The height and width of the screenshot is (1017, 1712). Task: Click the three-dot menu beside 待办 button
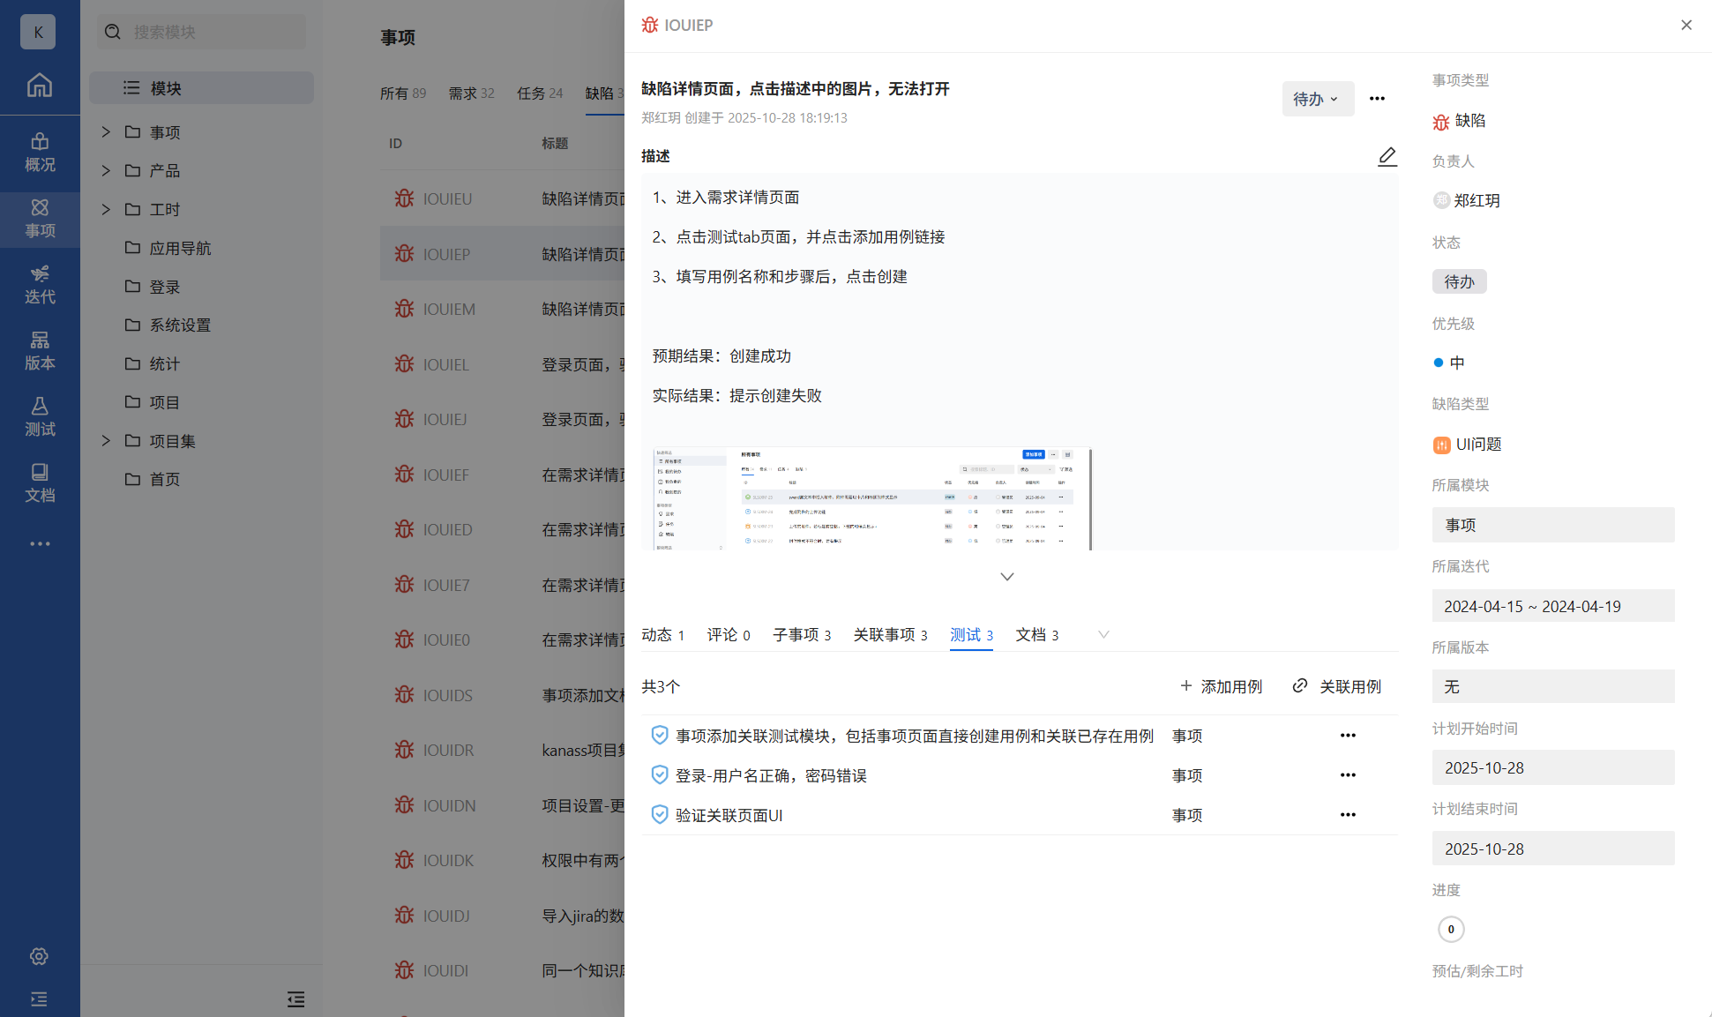coord(1377,99)
